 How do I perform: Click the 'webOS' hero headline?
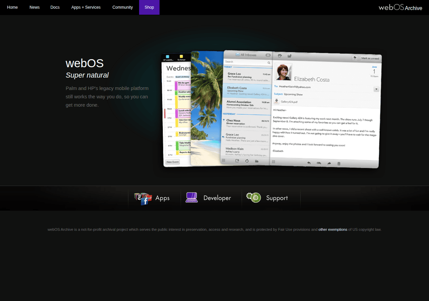click(x=85, y=63)
